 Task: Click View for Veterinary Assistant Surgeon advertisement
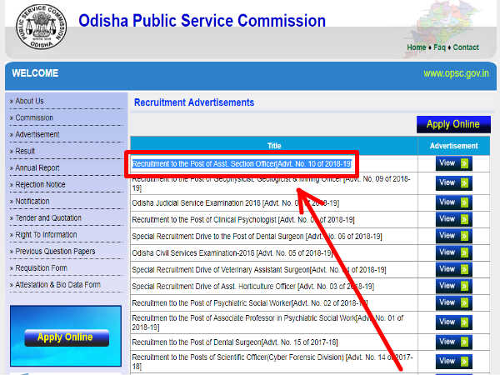453,269
